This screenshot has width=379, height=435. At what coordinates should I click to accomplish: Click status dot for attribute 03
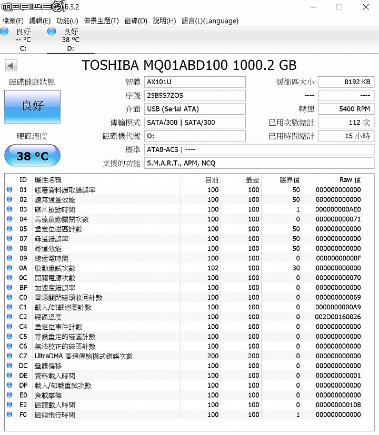coord(9,209)
